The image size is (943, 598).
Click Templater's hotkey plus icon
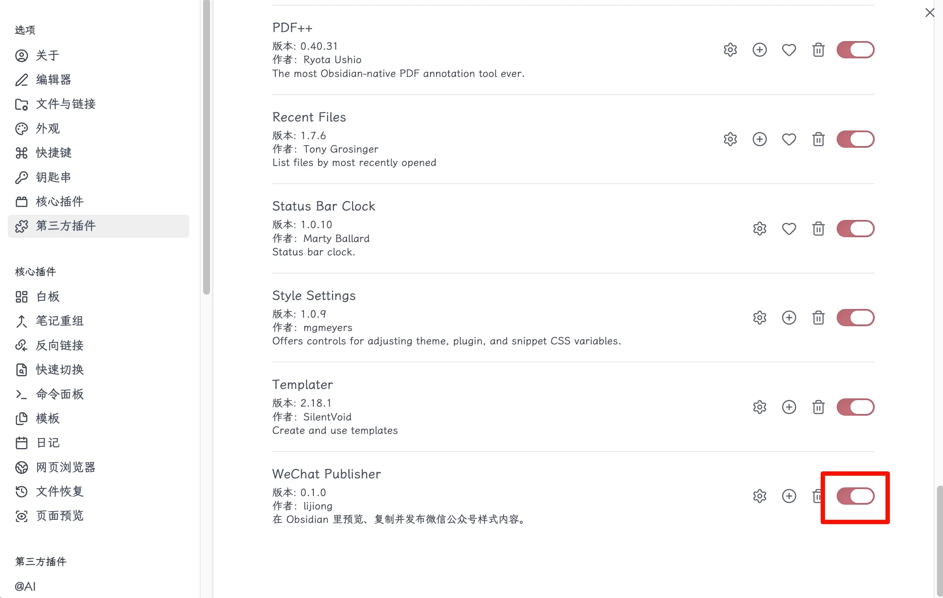click(x=789, y=407)
